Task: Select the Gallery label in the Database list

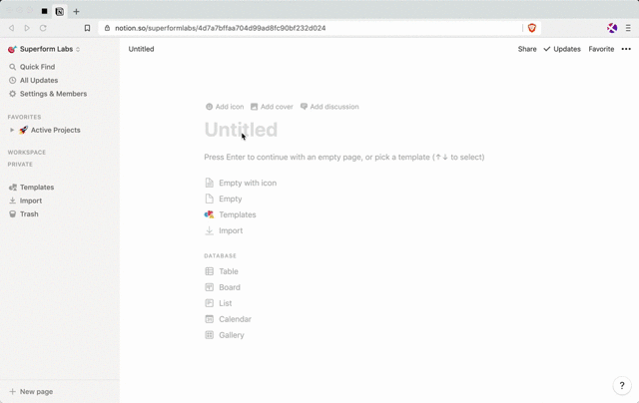Action: point(232,335)
